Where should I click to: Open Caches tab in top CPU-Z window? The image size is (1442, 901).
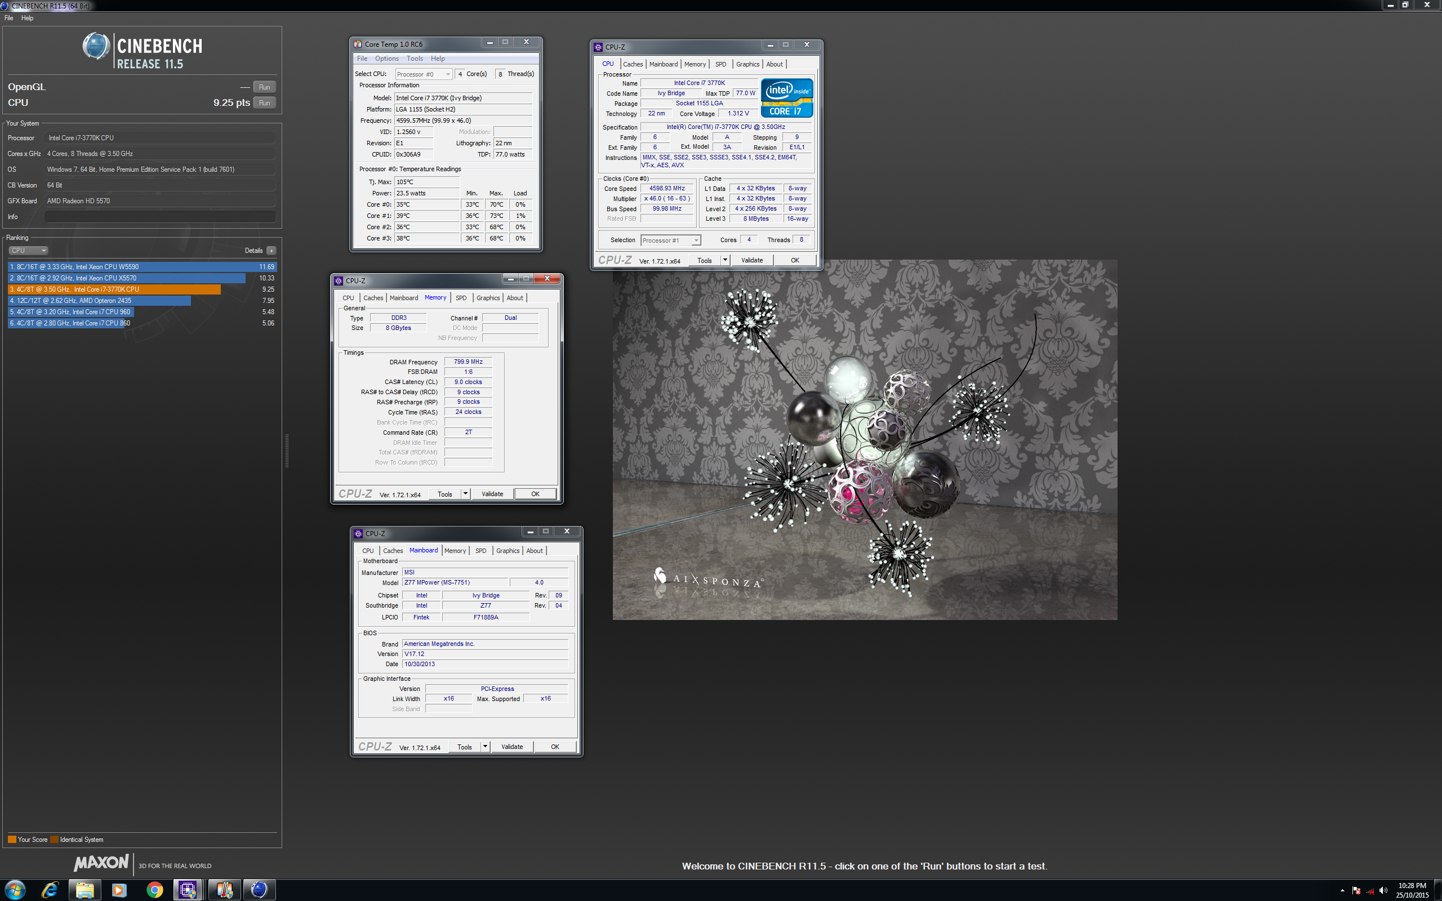coord(633,64)
